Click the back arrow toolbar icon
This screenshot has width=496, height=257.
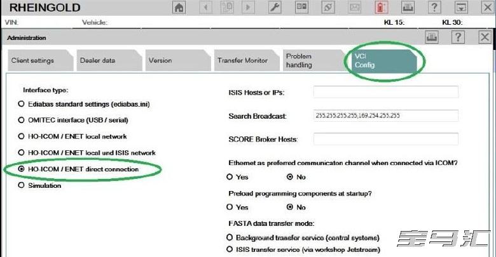tap(205, 7)
